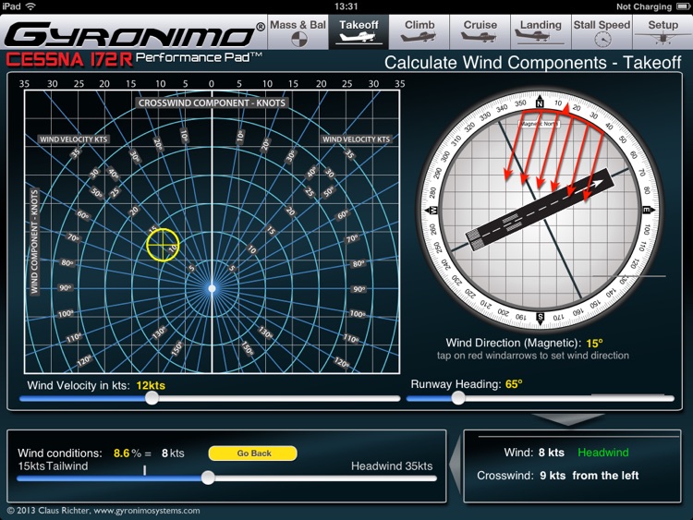The height and width of the screenshot is (520, 693).
Task: Tap the 90° label on left chart side
Action: tap(65, 288)
